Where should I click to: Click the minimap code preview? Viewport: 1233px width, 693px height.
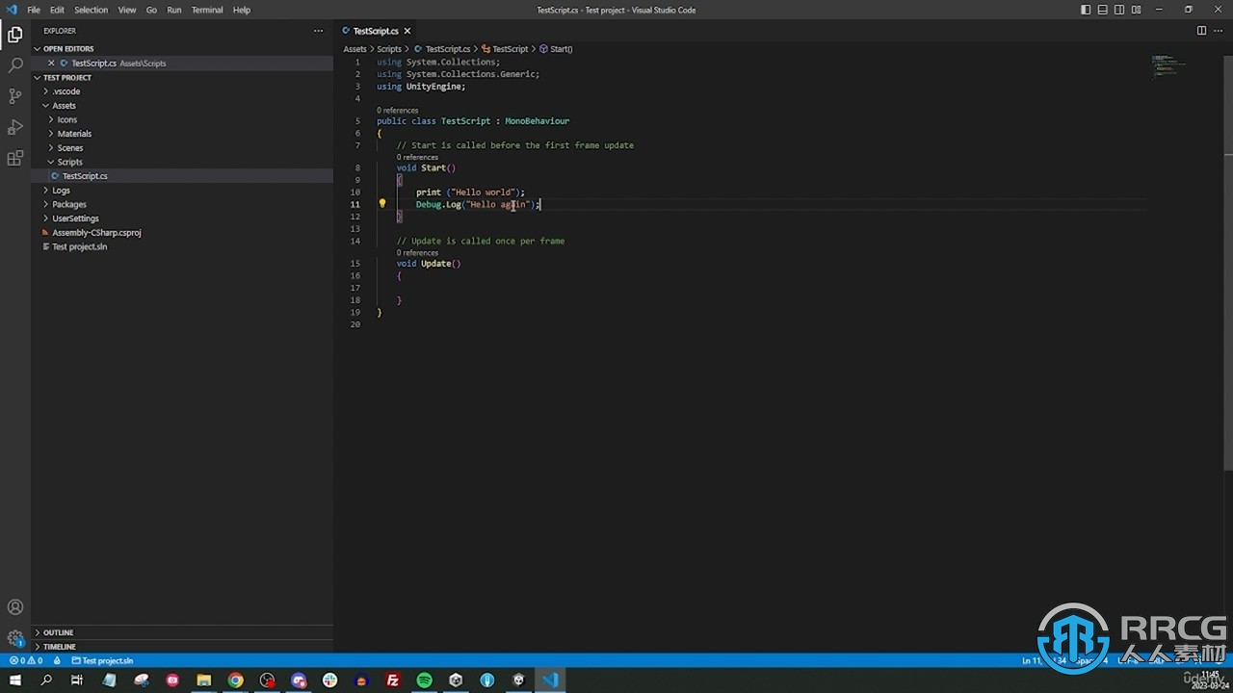(1168, 65)
